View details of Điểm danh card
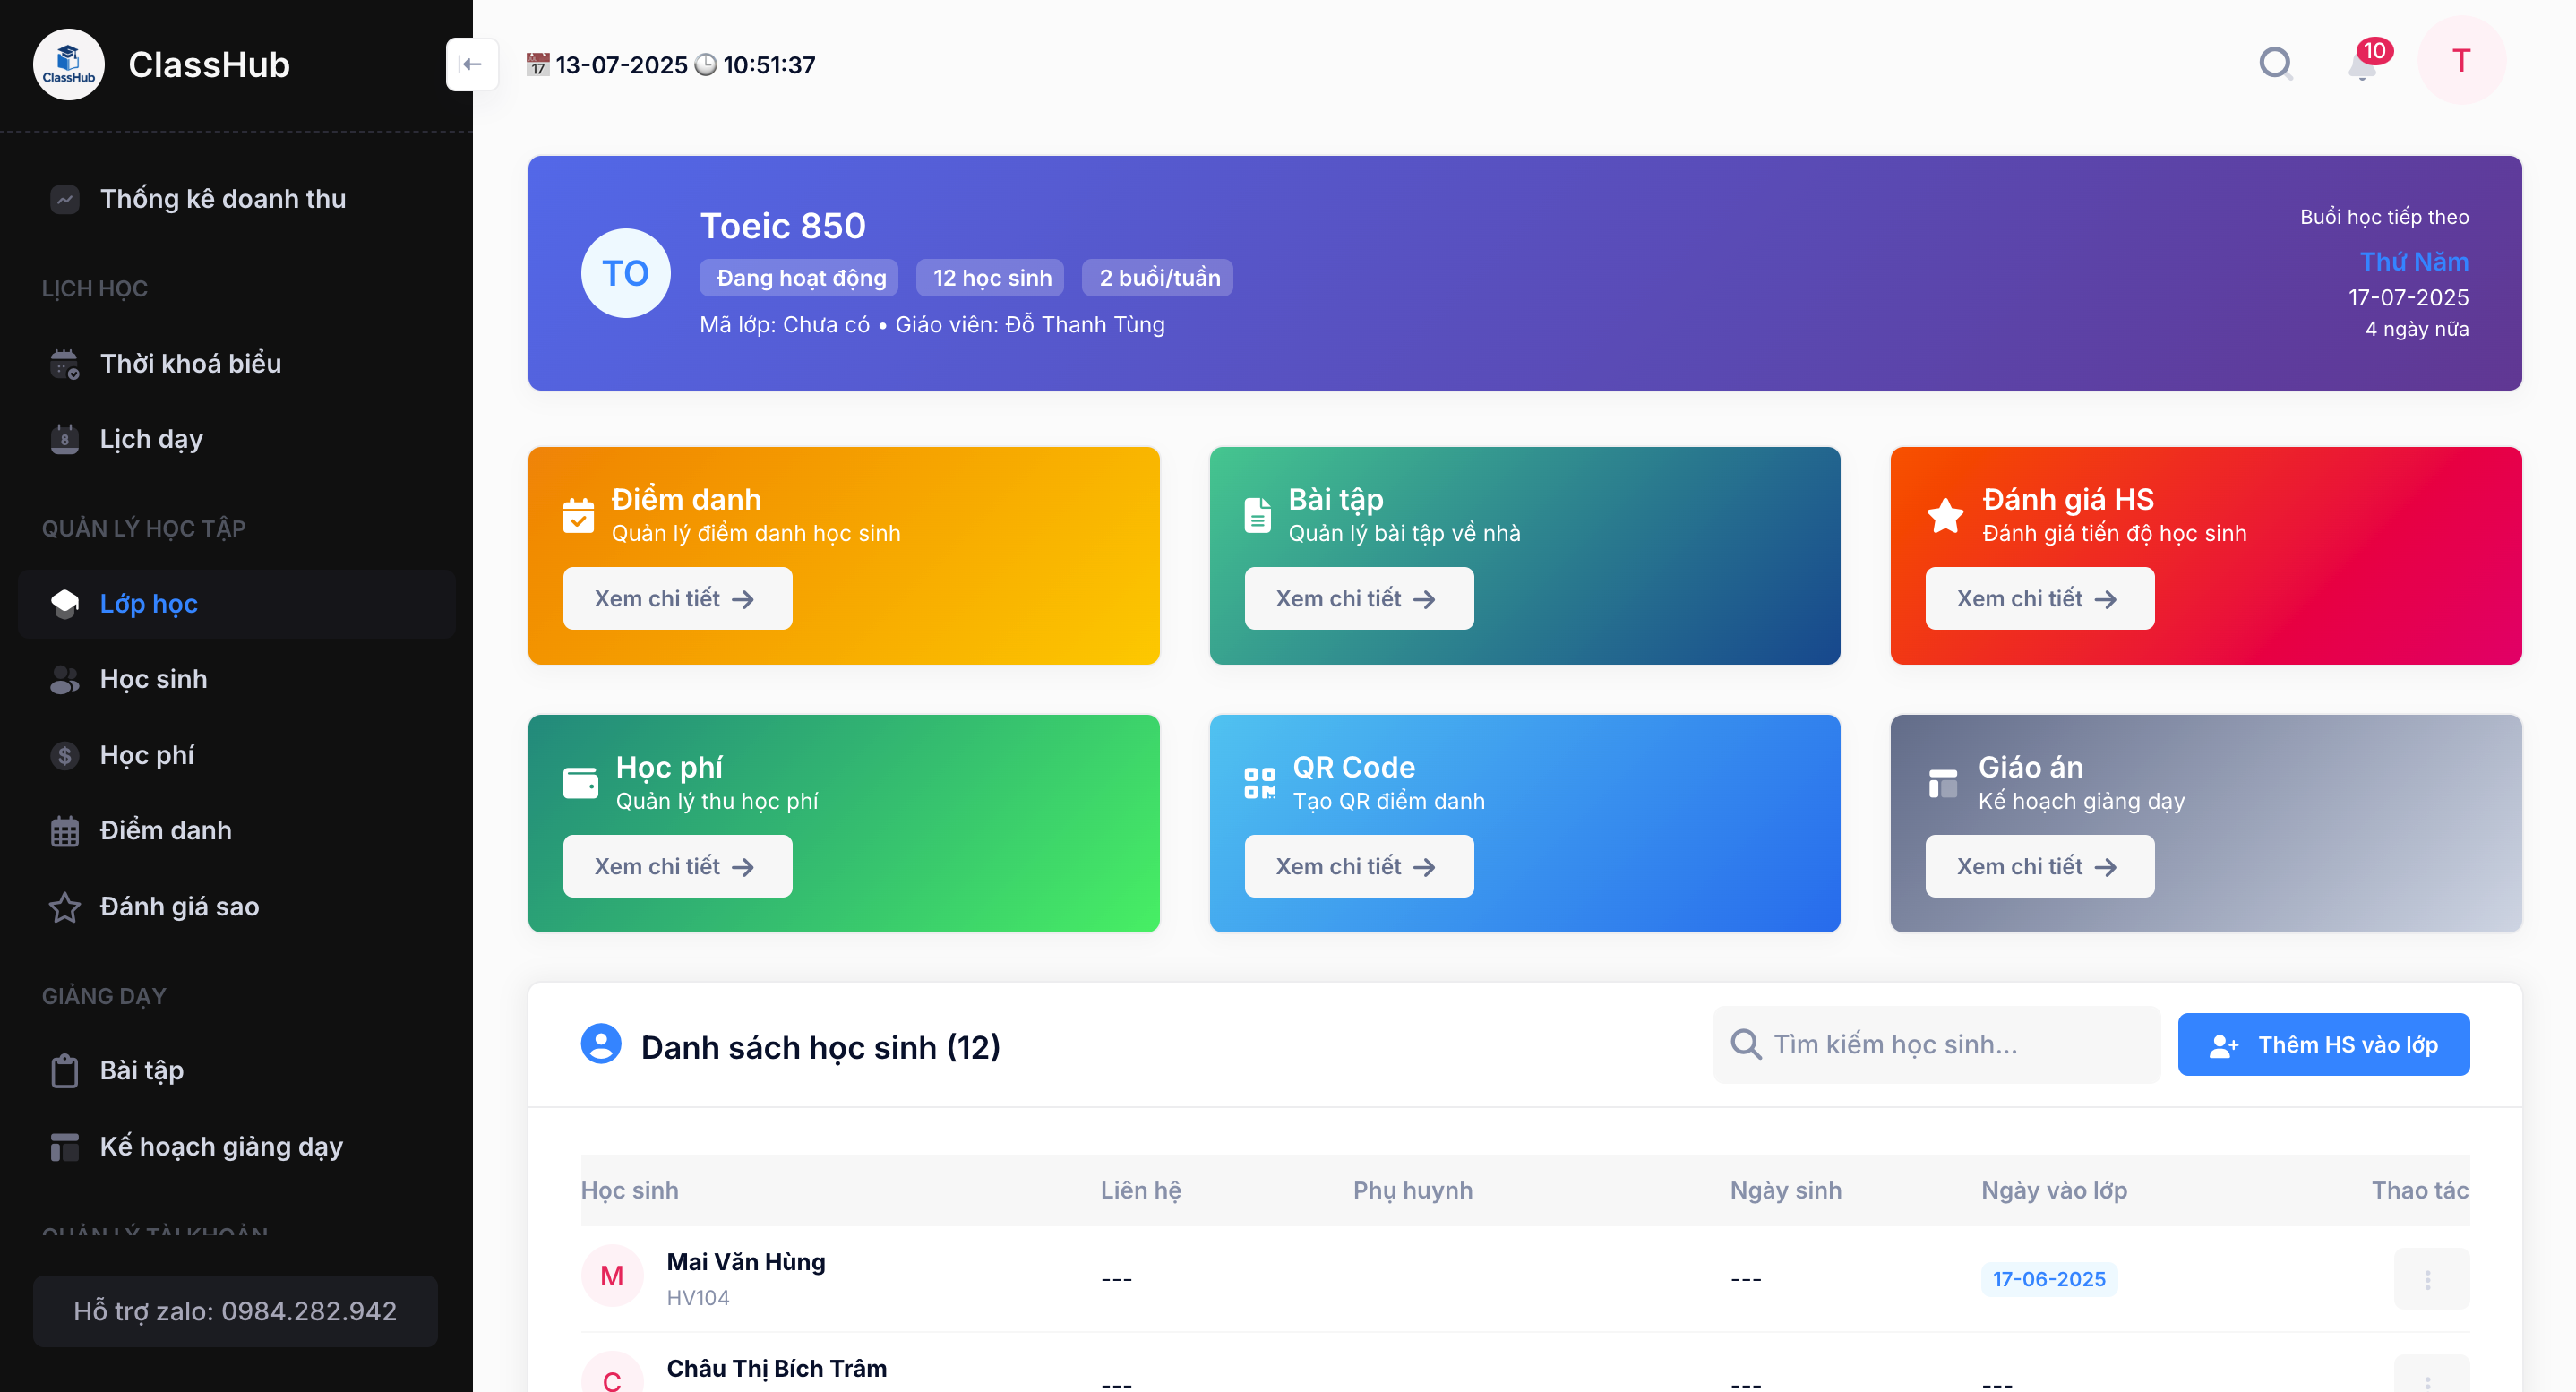This screenshot has height=1392, width=2576. (x=677, y=598)
